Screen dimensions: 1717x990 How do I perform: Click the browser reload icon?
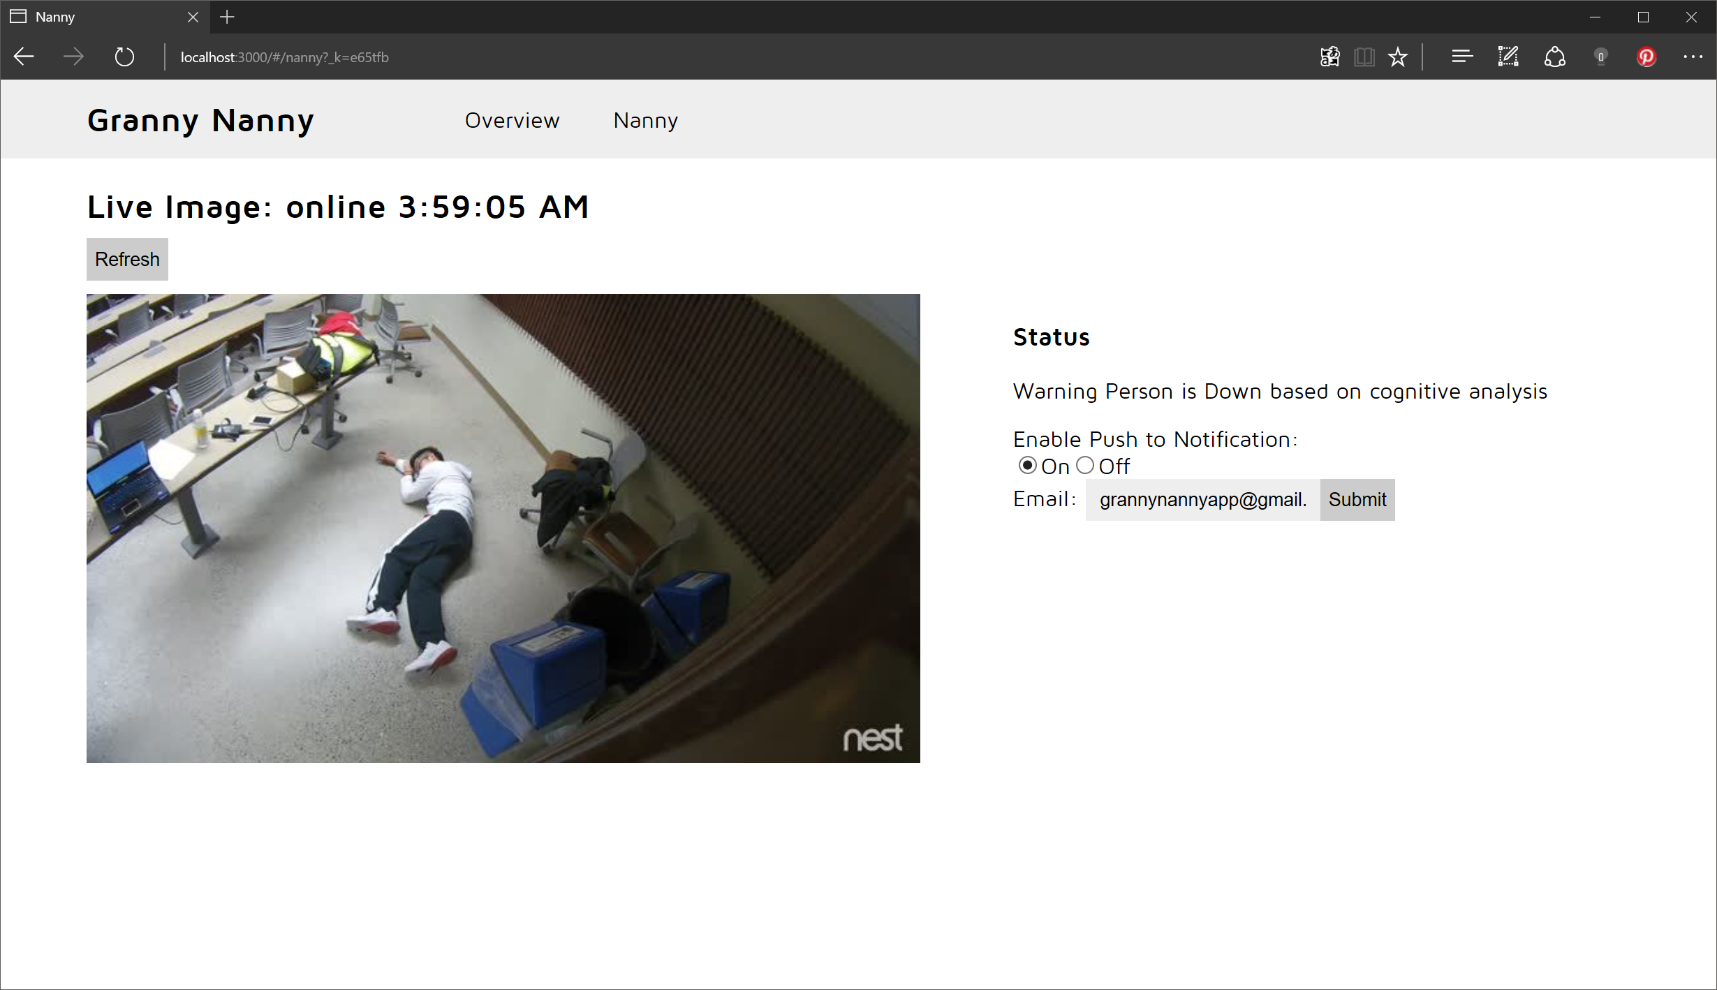click(x=124, y=57)
